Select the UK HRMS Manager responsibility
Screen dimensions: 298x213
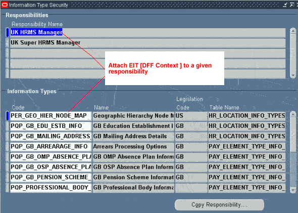click(147, 32)
